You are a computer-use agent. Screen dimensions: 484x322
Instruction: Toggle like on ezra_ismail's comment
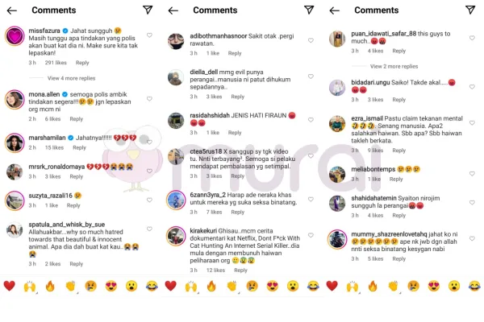472,122
